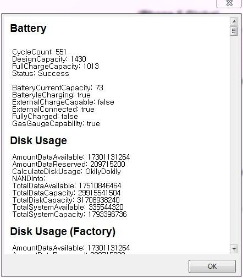
Task: Click the BatteryIsCharging: true line
Action: click(x=51, y=95)
